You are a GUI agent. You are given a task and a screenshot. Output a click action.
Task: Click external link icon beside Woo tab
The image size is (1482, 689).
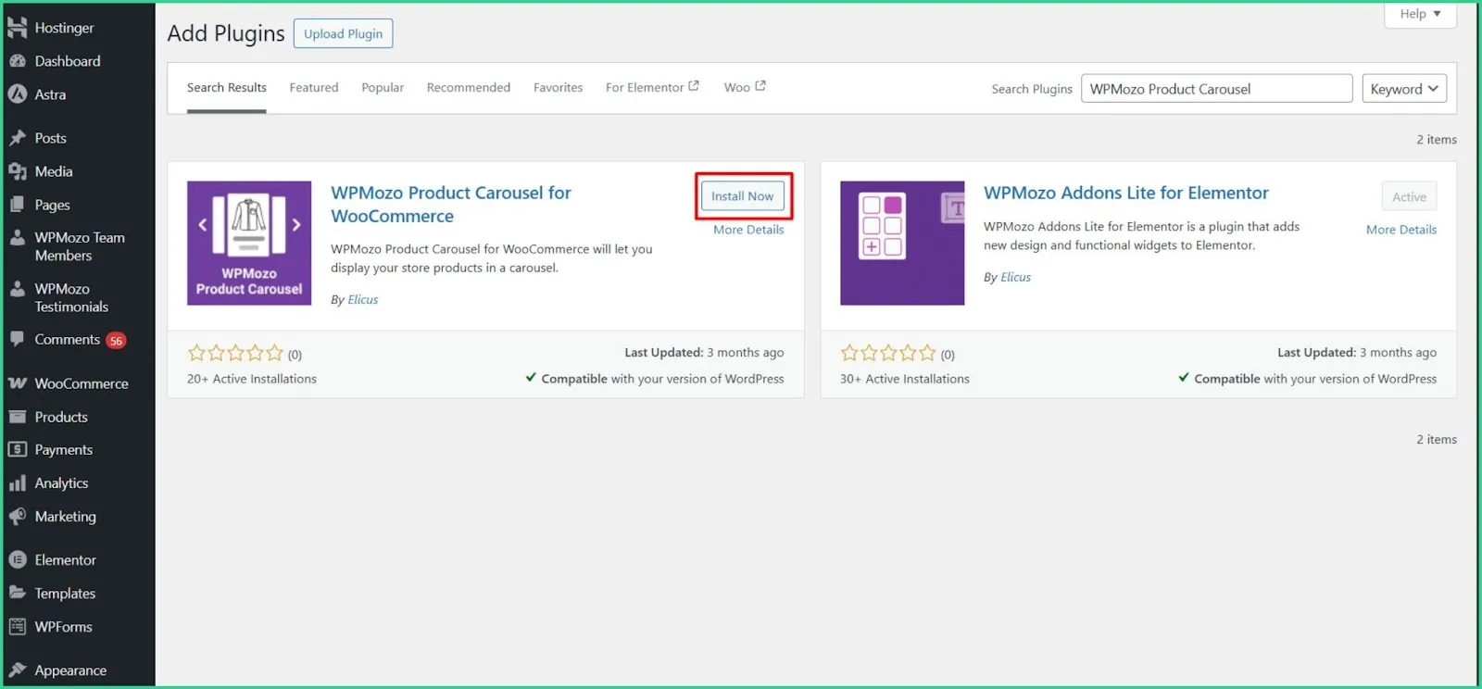coord(760,86)
